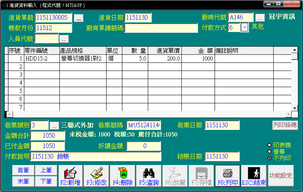Go to 末筆 last record
This screenshot has width=303, height=192.
24,181
